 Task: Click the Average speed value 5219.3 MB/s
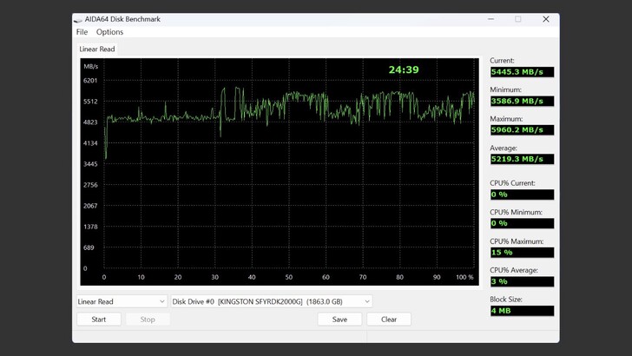[x=522, y=159]
